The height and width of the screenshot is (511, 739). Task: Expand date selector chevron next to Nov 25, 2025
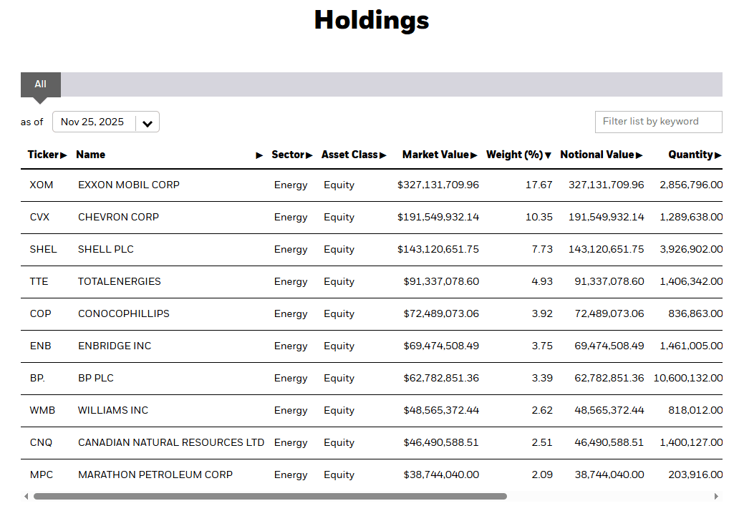click(x=148, y=123)
